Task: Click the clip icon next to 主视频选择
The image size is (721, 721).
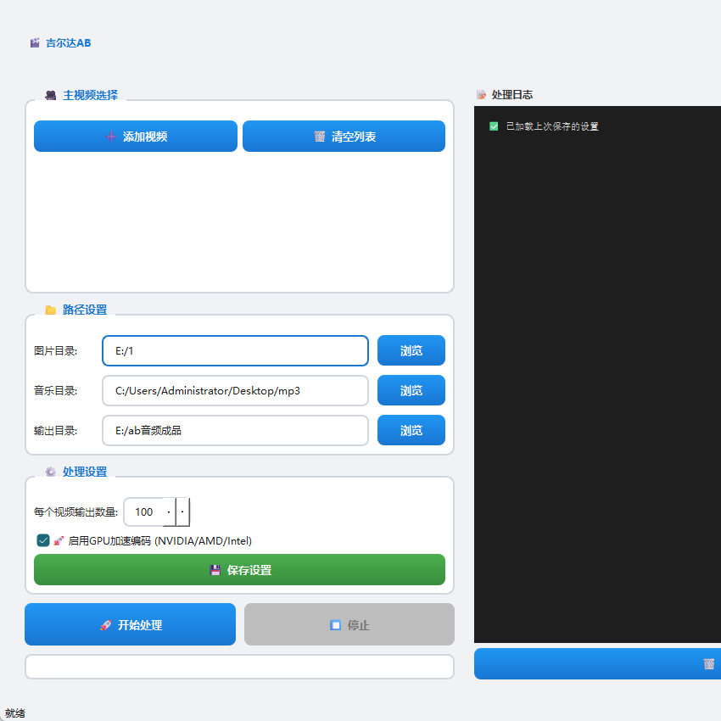Action: click(50, 95)
